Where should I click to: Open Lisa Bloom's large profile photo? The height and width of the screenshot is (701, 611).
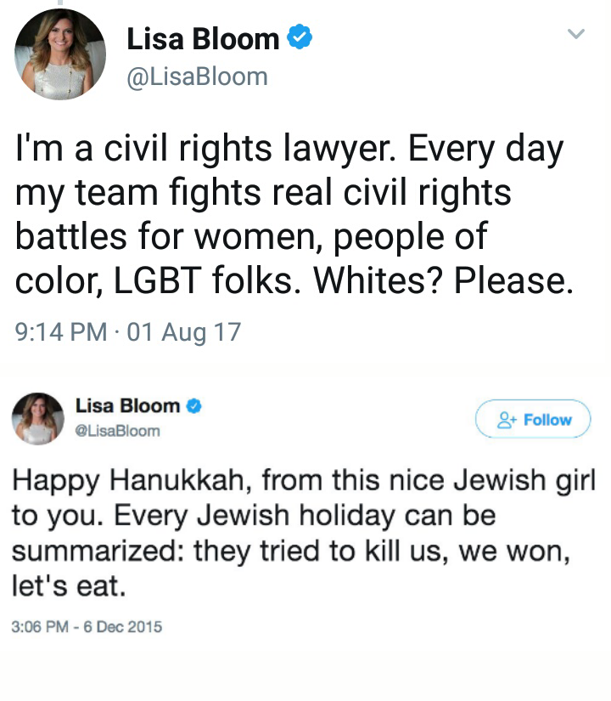pyautogui.click(x=60, y=54)
